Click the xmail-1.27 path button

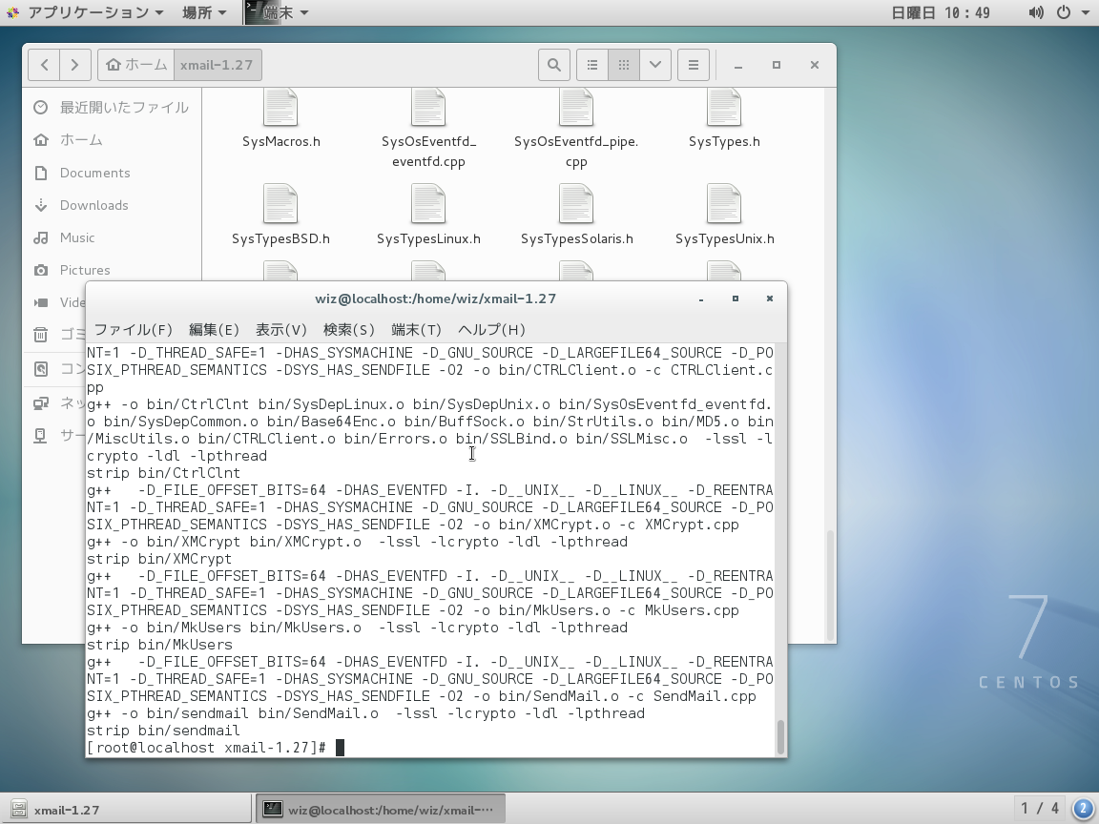pyautogui.click(x=217, y=65)
